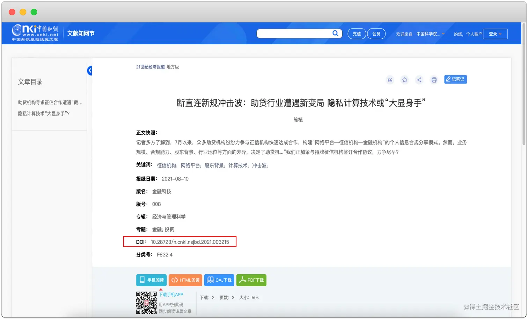Click the CAJ下载 download icon
The width and height of the screenshot is (528, 319).
219,280
